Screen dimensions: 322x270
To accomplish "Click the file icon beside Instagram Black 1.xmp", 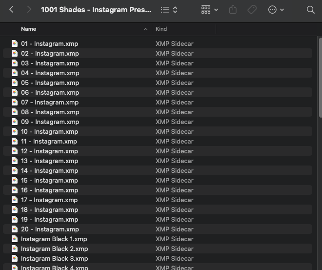I will tap(15, 239).
